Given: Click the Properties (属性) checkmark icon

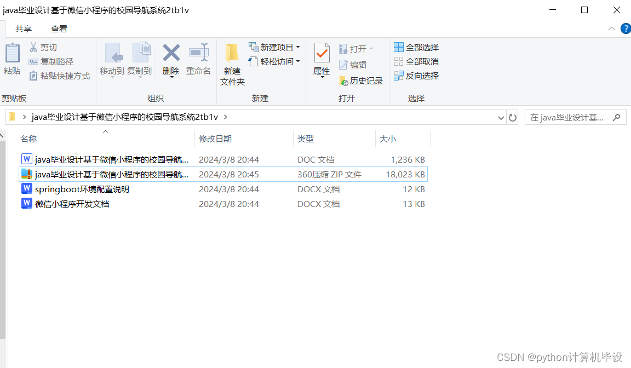Looking at the screenshot, I should click(x=322, y=53).
